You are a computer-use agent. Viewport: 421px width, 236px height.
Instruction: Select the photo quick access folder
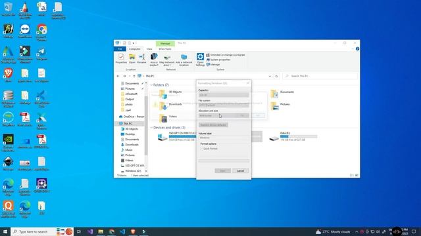coord(127,105)
